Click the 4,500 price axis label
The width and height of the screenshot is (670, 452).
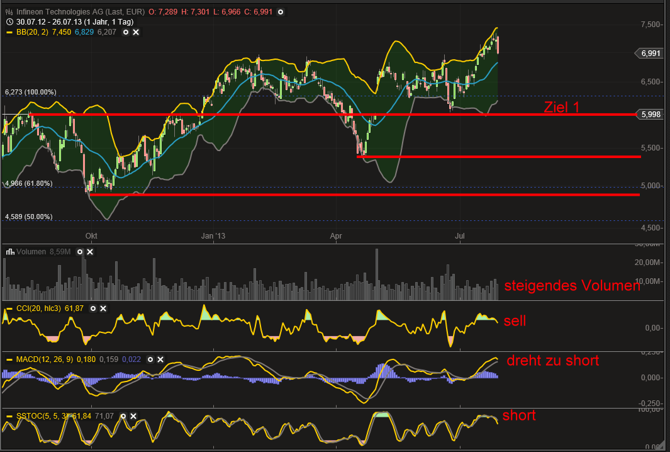point(652,229)
